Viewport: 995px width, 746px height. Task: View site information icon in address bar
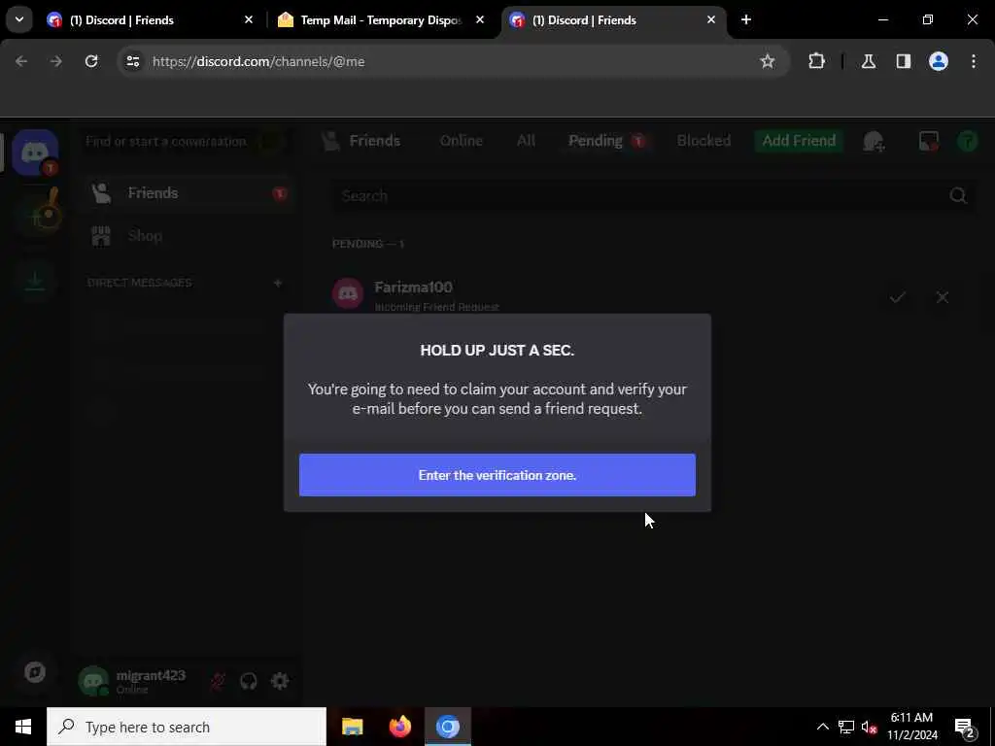coord(132,61)
